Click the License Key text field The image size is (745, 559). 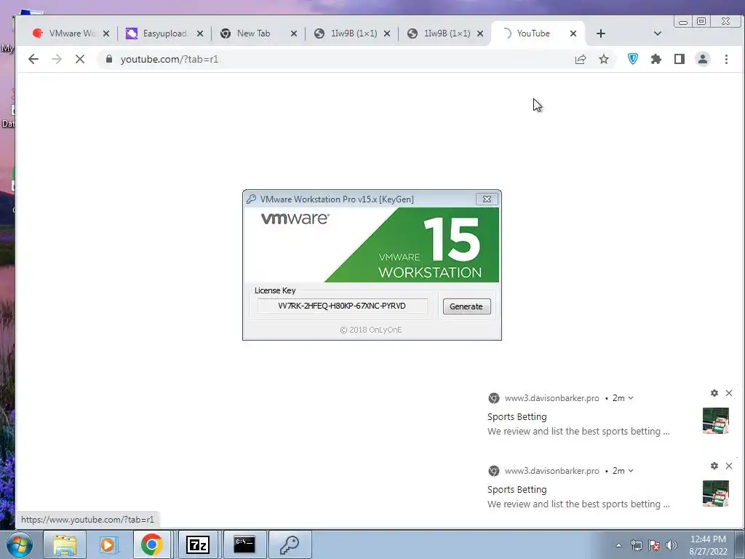pos(342,306)
